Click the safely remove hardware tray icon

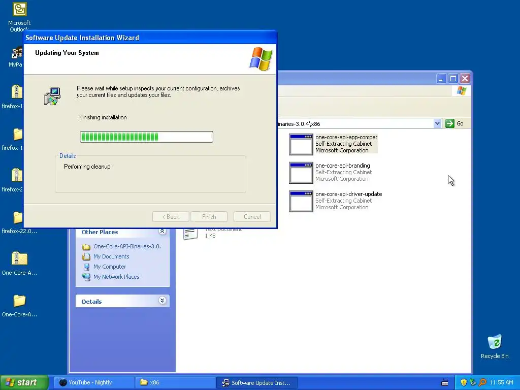tap(473, 382)
